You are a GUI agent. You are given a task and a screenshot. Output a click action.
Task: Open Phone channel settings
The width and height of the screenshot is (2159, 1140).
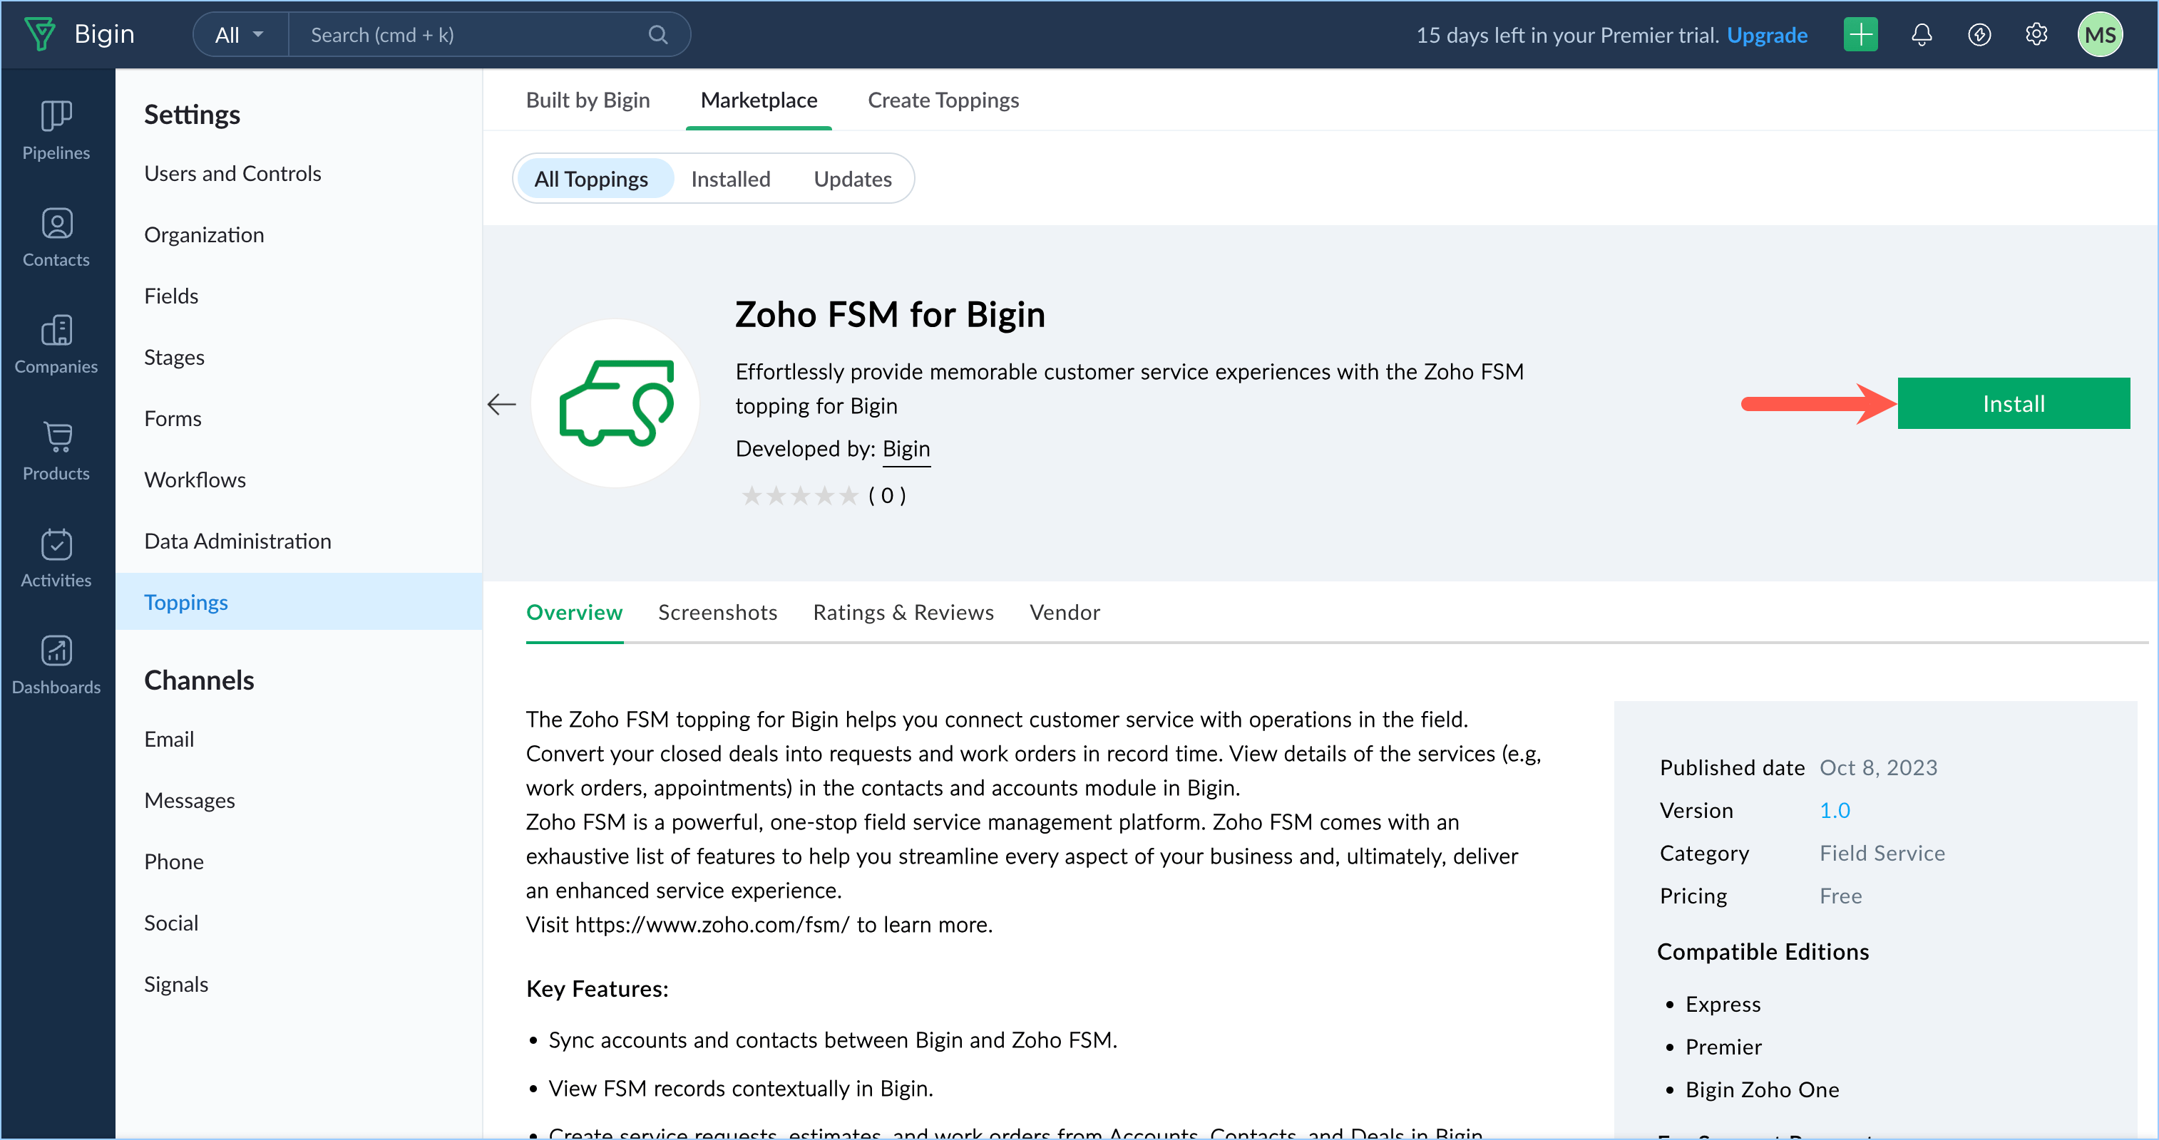pos(173,861)
